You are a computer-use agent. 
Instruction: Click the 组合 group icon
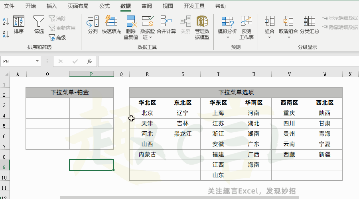coord(270,24)
